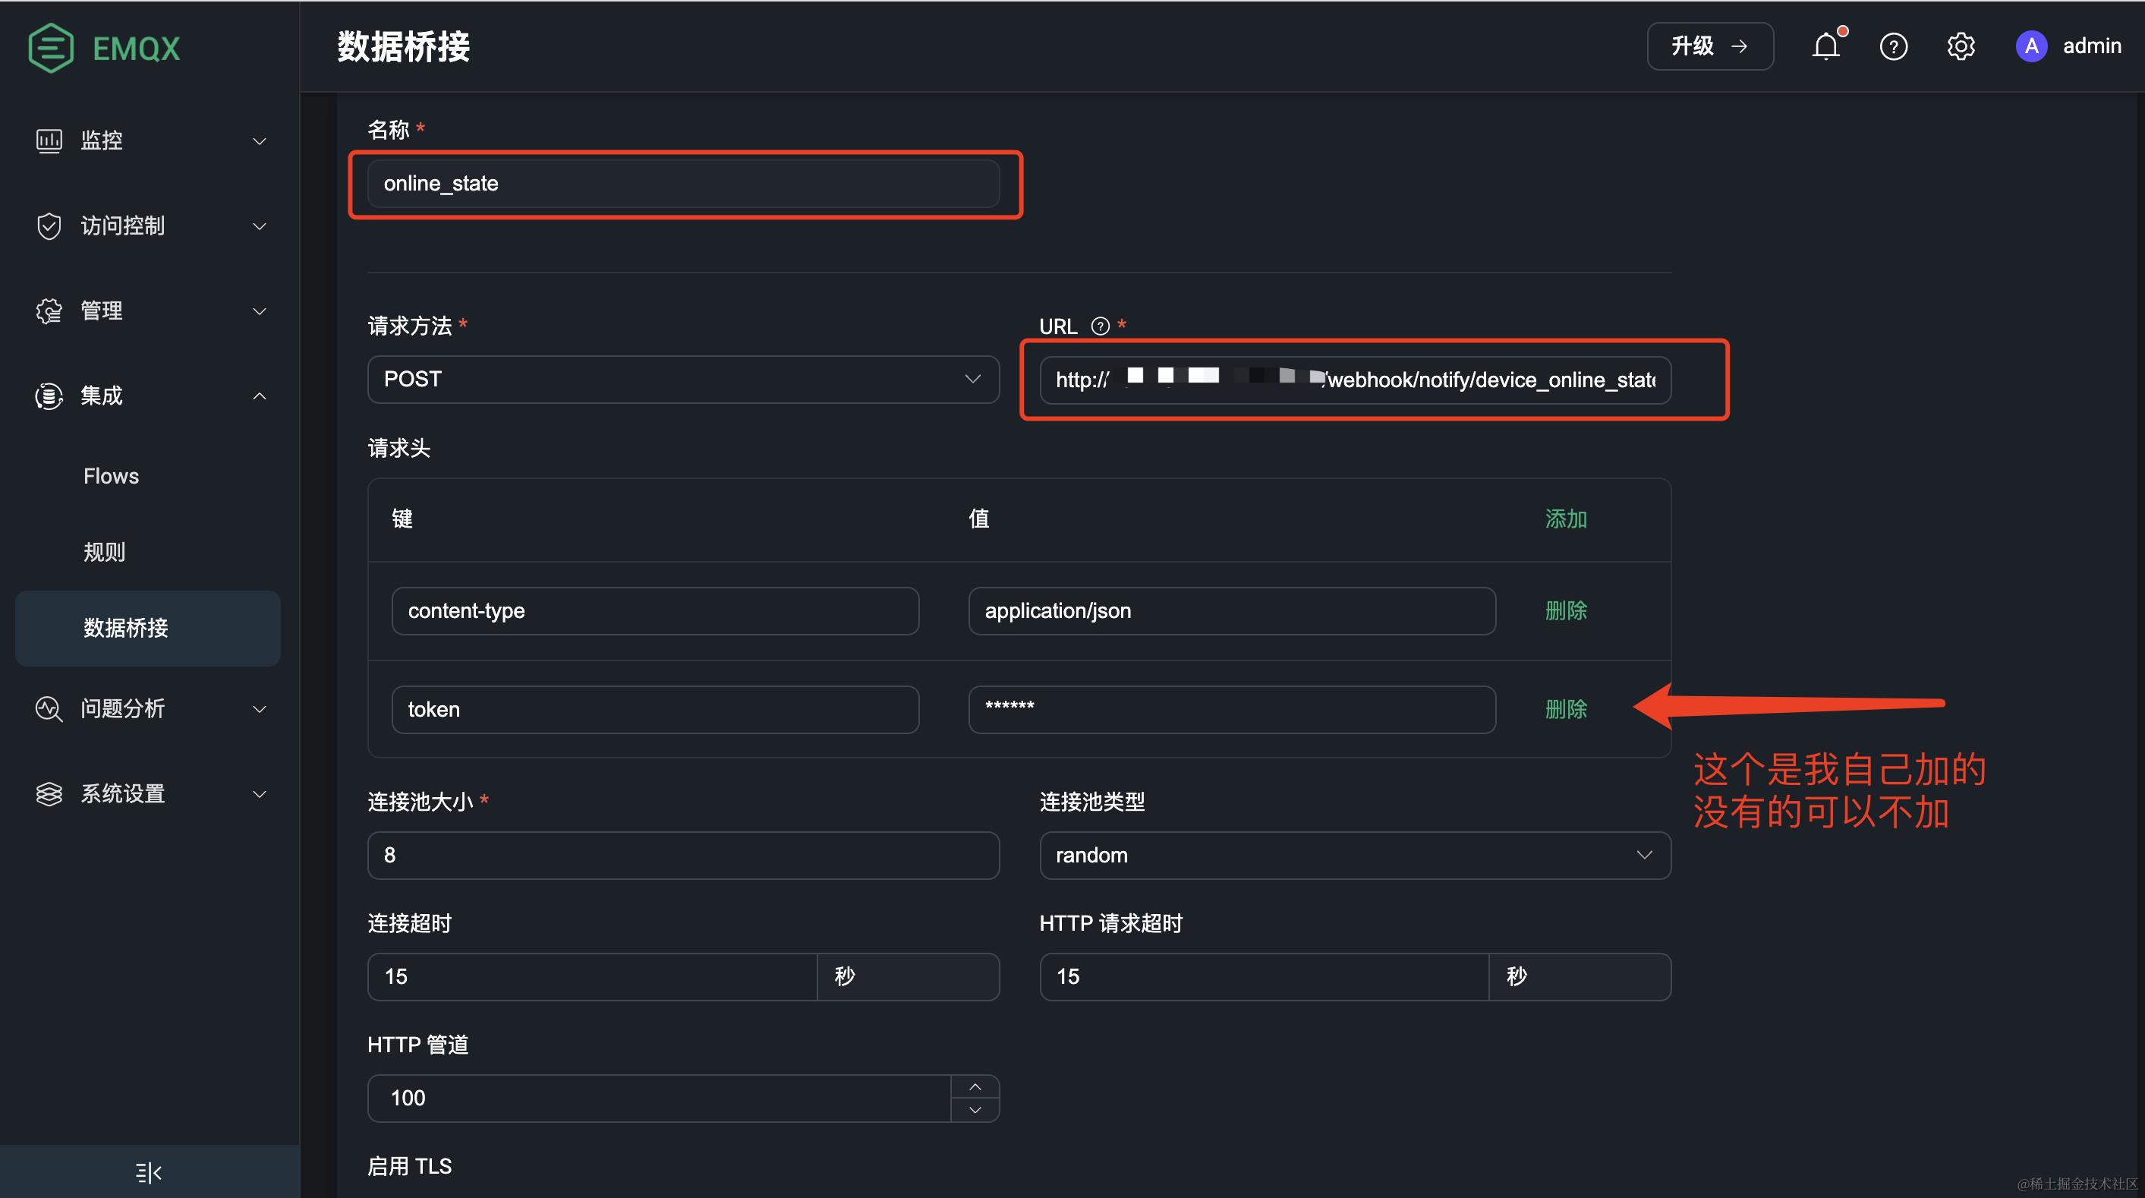Click the 升级 upgrade button
This screenshot has height=1198, width=2145.
(1709, 46)
